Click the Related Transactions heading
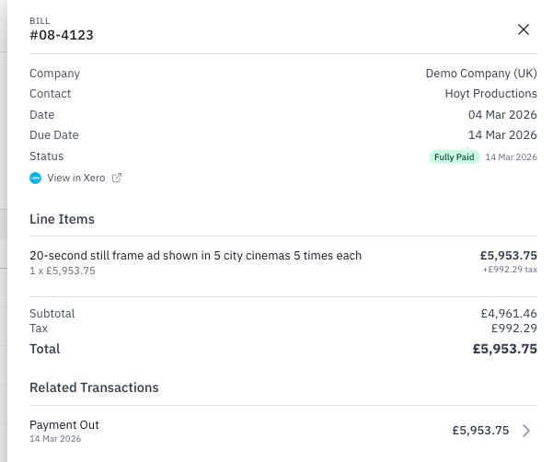The width and height of the screenshot is (553, 462). [94, 387]
